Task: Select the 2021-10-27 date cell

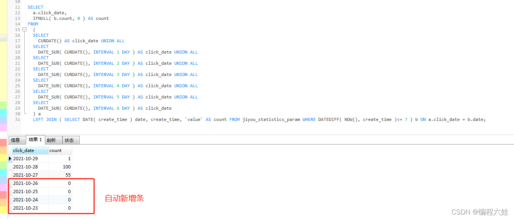Action: click(30, 175)
